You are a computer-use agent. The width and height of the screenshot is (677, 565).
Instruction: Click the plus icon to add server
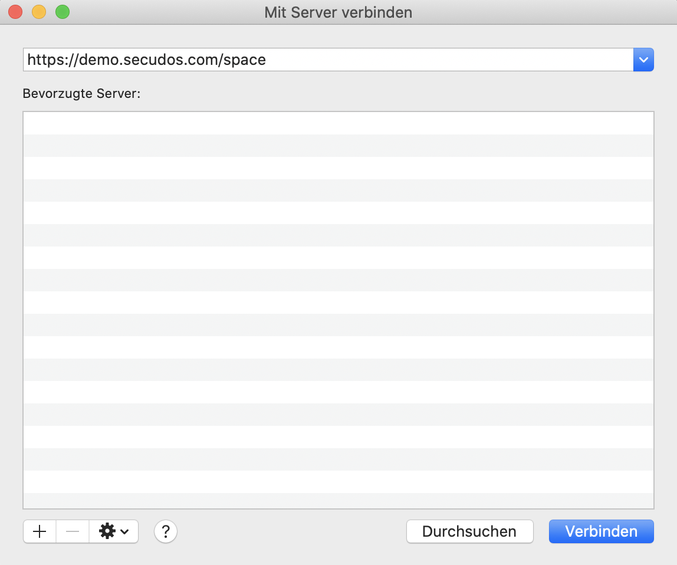tap(39, 531)
